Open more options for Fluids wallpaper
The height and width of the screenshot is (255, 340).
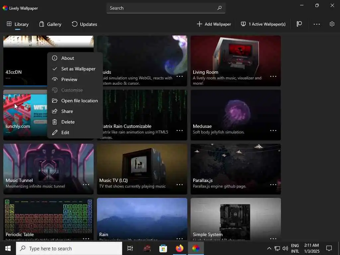pyautogui.click(x=180, y=76)
